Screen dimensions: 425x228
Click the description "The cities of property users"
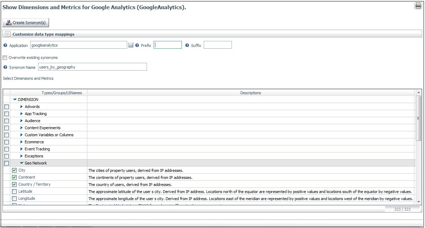pos(136,170)
